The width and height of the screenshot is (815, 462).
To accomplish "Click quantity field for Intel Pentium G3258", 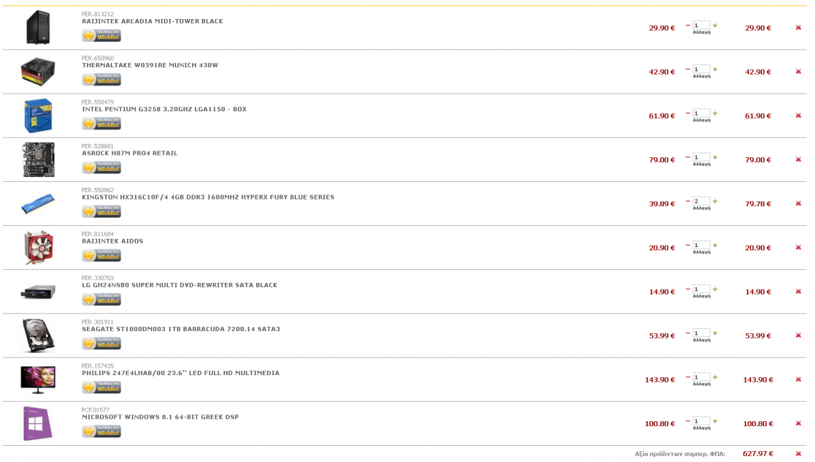I will [702, 113].
